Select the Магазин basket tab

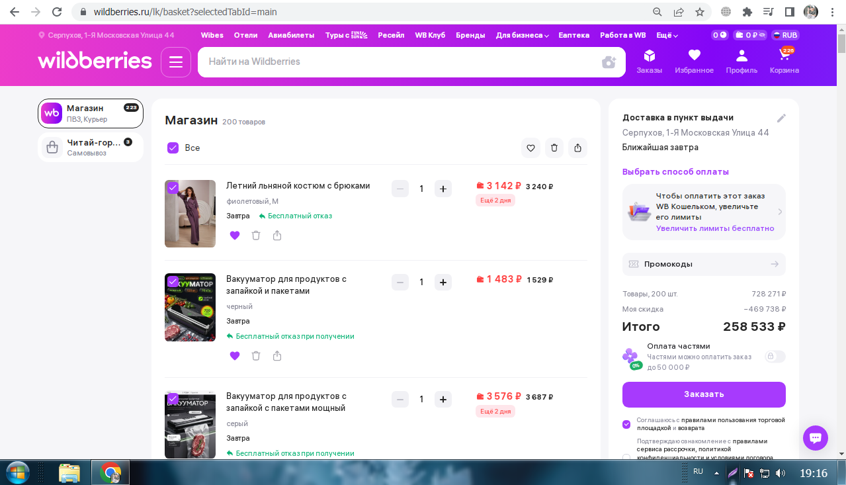pos(91,113)
